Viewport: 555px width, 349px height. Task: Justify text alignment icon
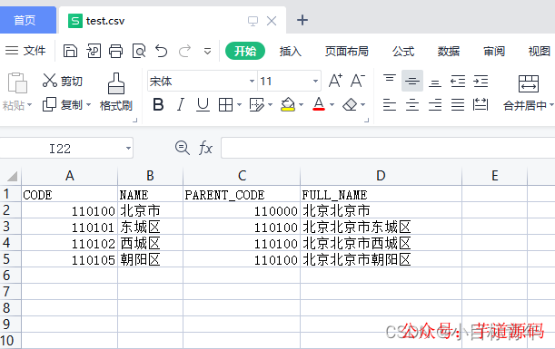click(458, 105)
